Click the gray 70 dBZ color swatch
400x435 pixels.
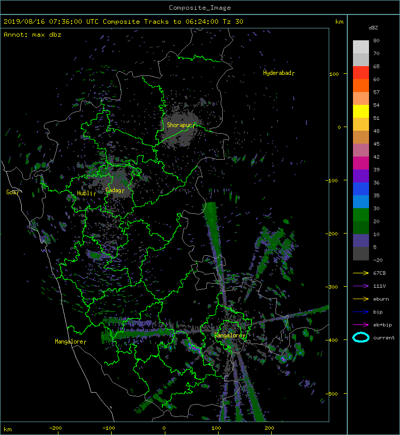click(361, 59)
